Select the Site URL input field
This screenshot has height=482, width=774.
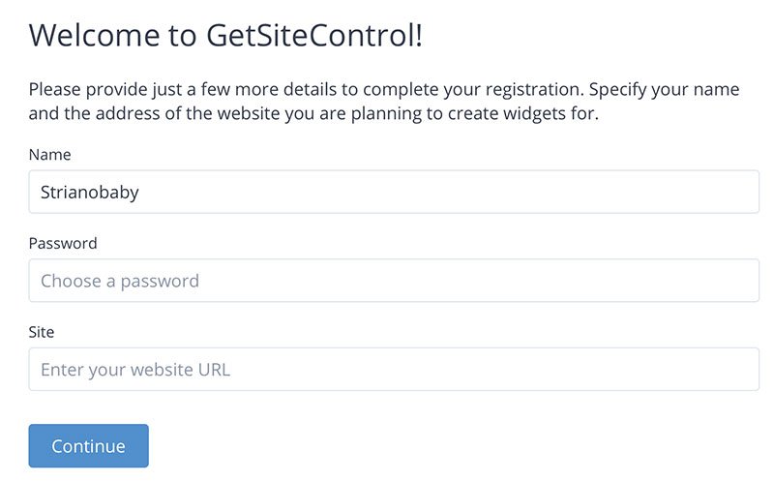pos(393,370)
